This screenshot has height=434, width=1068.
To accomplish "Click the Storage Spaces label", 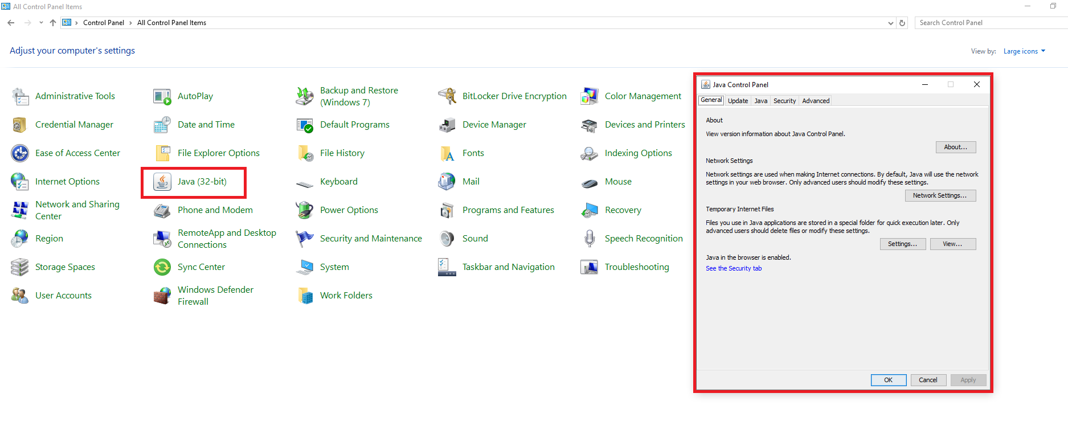I will pos(65,267).
